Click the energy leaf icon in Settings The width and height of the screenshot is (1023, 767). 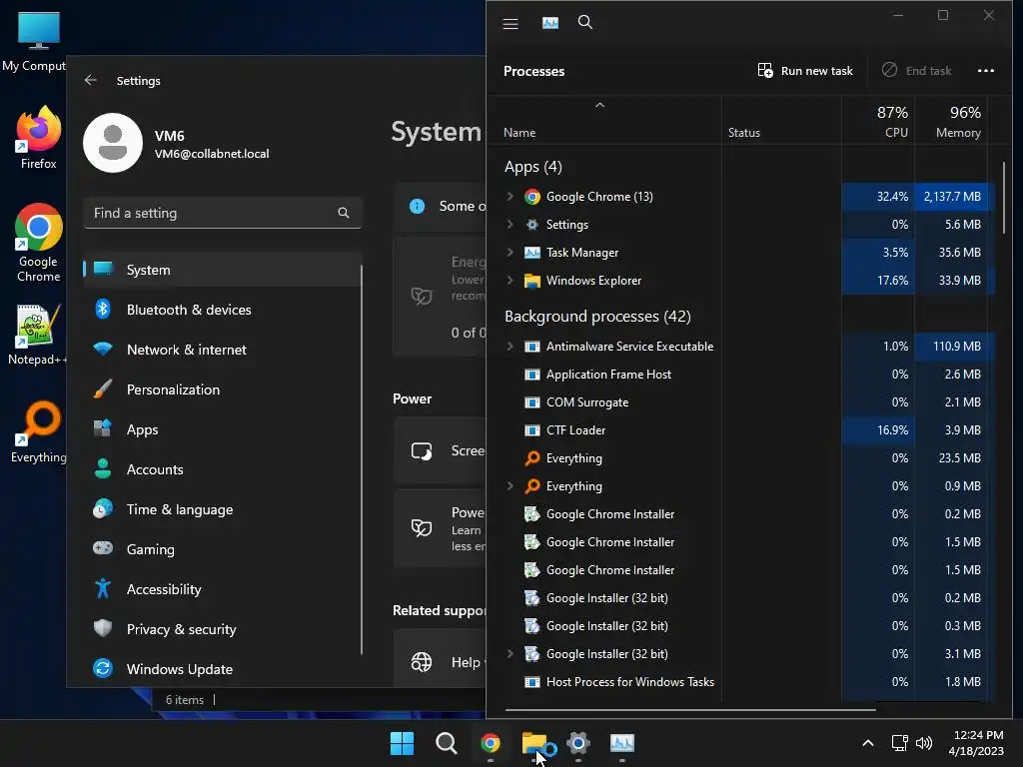(422, 296)
